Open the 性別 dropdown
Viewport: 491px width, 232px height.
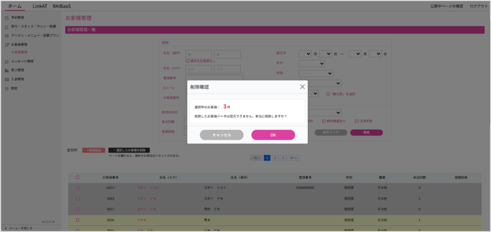pos(316,73)
